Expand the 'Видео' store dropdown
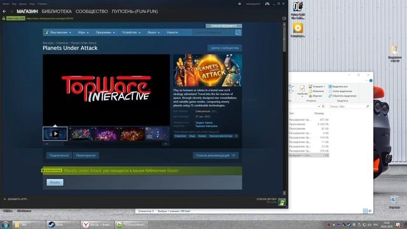 click(153, 32)
